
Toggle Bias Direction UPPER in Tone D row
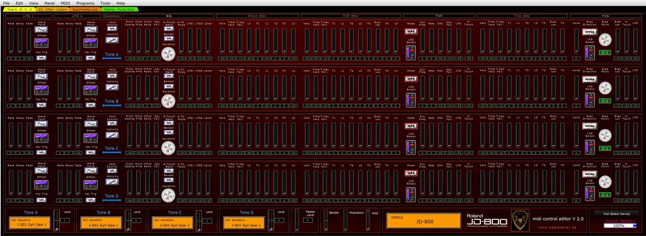pyautogui.click(x=590, y=173)
